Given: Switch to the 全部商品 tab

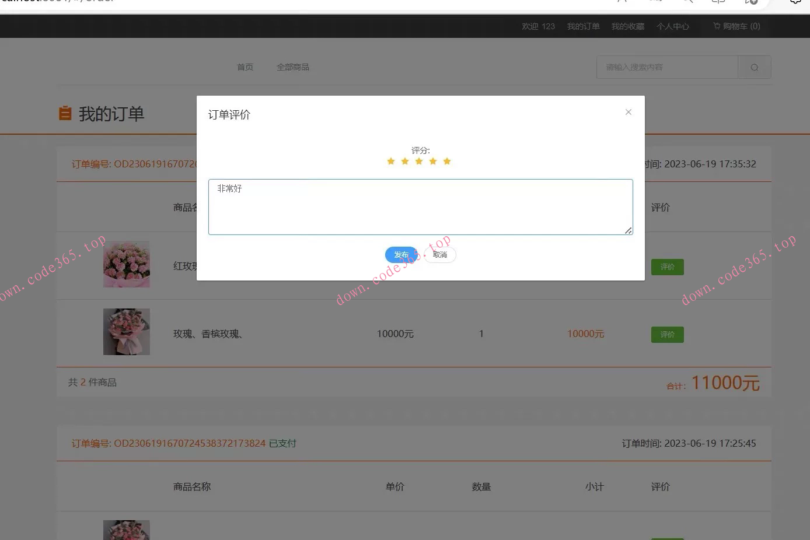Looking at the screenshot, I should [x=293, y=66].
